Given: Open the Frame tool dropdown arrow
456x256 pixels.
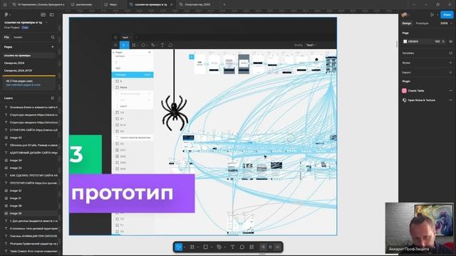Looking at the screenshot, I should point(198,247).
